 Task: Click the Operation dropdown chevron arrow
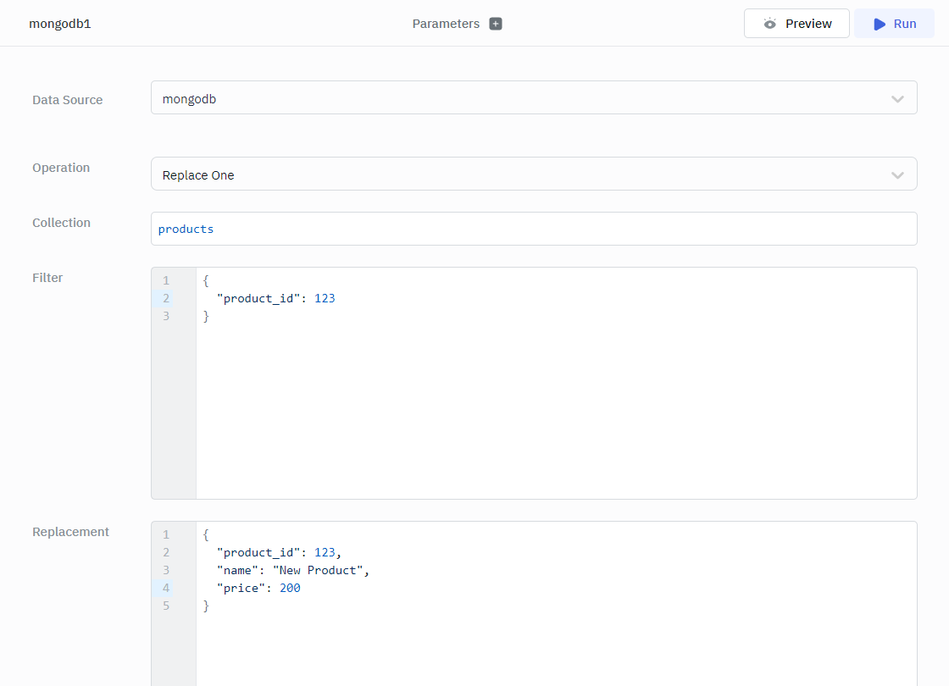[x=897, y=175]
